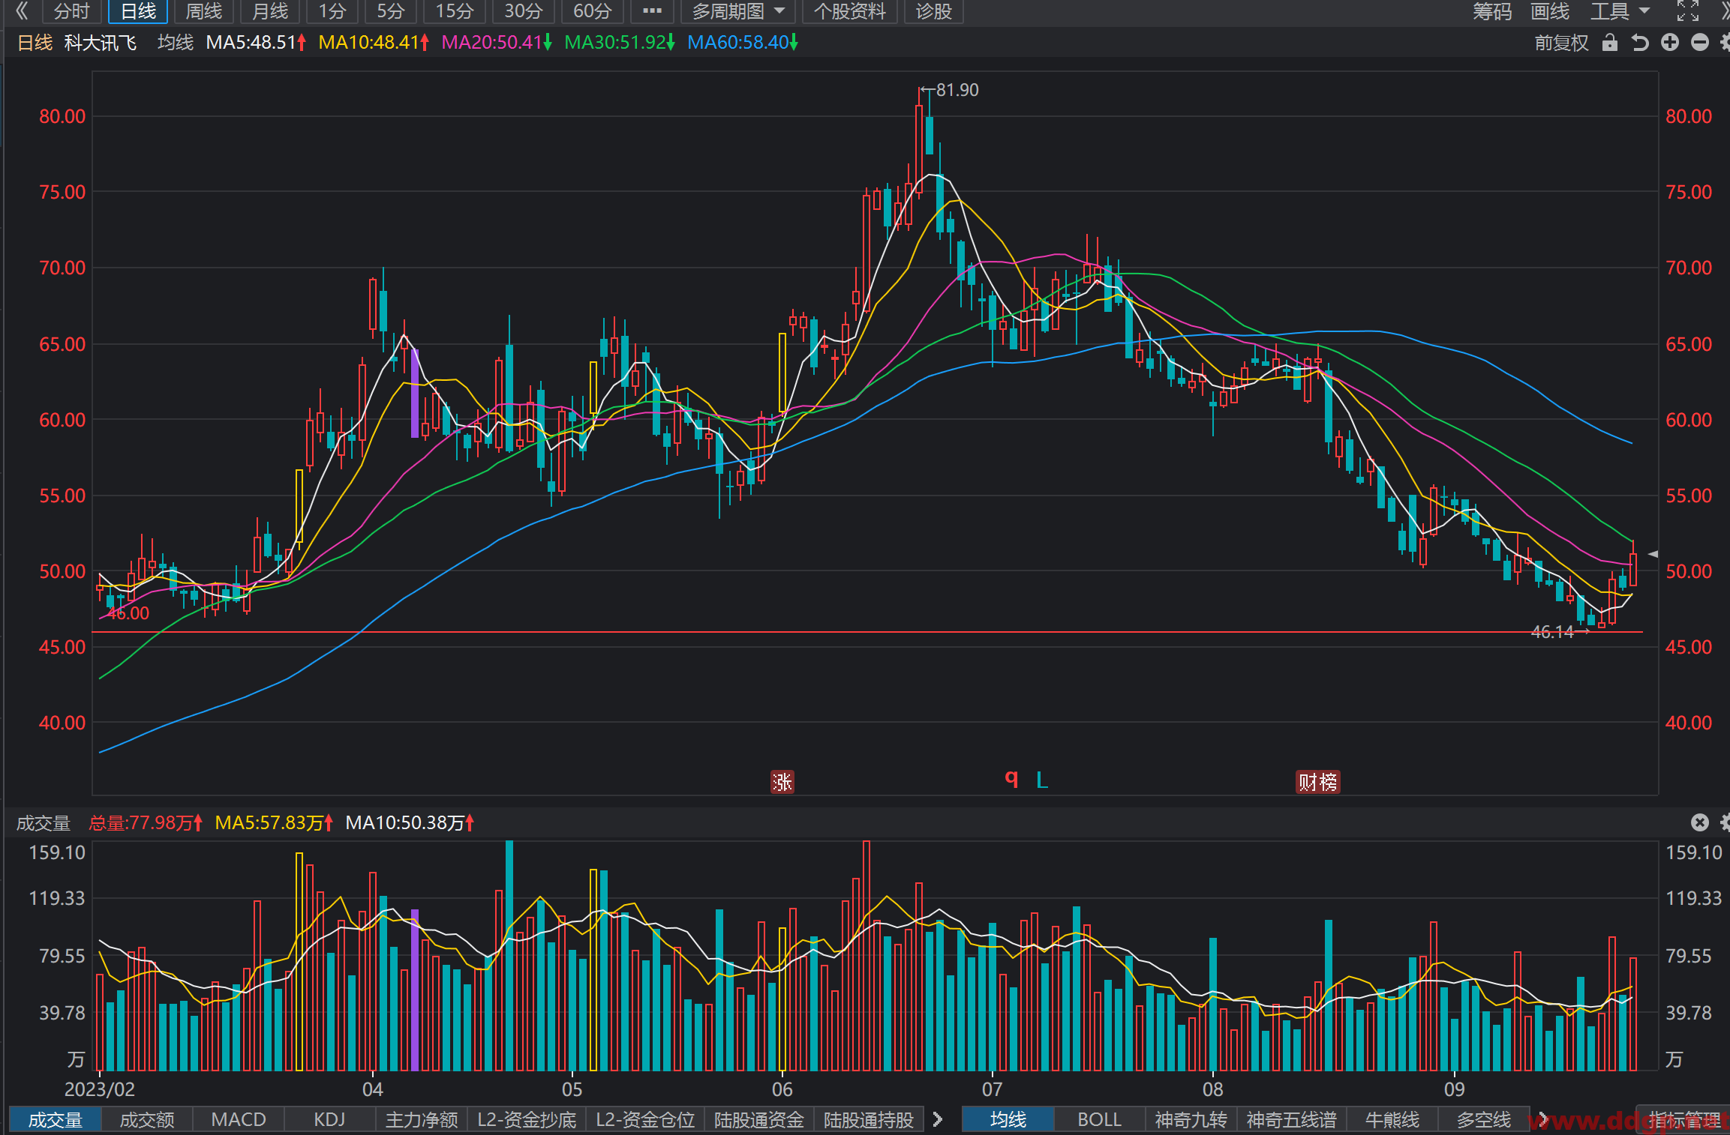Zoom in with the plus icon
This screenshot has width=1730, height=1135.
[1670, 43]
